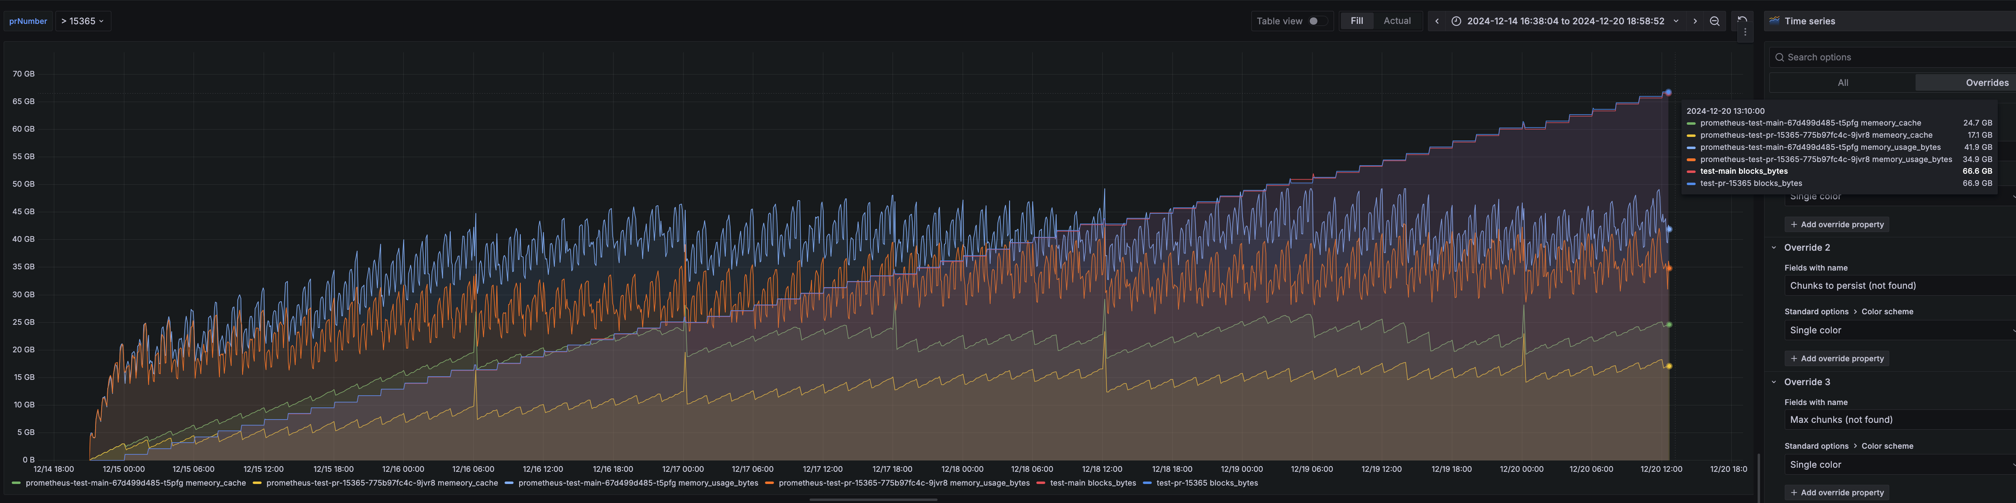Open the time range dropdown chevron
This screenshot has height=503, width=2016.
[1675, 21]
